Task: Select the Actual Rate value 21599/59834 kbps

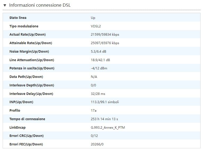Action: point(105,35)
